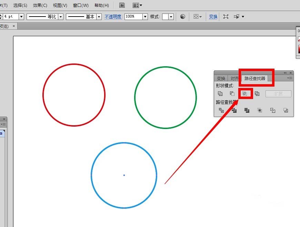The image size is (300, 227).
Task: Open the 等比 variable width profile dropdown
Action: coord(61,17)
